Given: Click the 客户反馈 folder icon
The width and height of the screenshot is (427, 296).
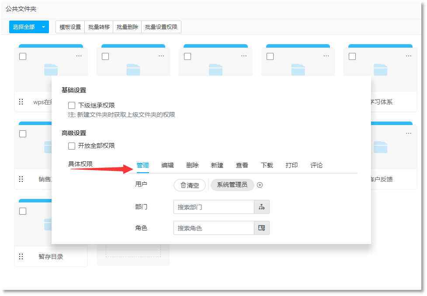Looking at the screenshot, I should pos(380,147).
